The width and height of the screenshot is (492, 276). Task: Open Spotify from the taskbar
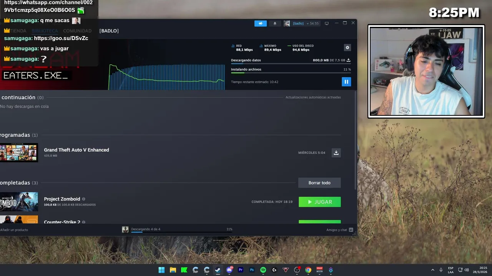point(263,270)
